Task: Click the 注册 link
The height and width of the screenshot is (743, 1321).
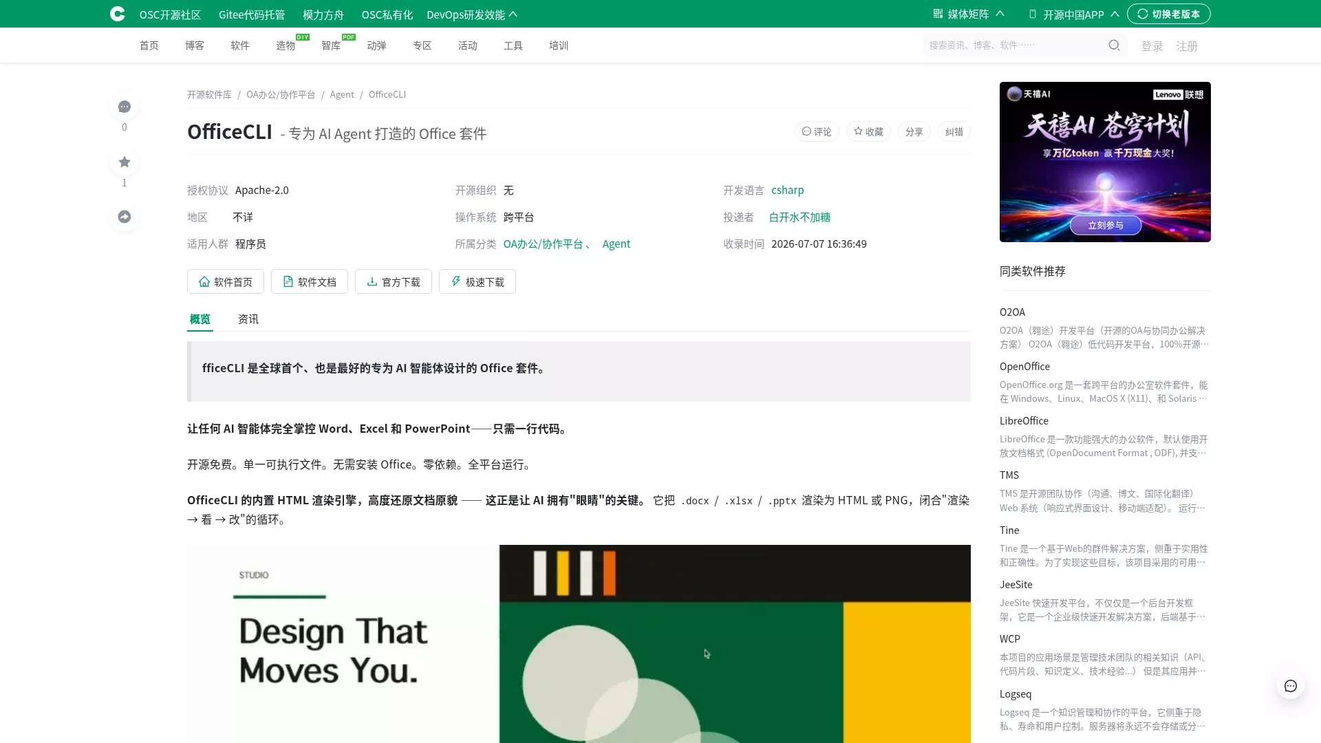Action: click(x=1187, y=46)
